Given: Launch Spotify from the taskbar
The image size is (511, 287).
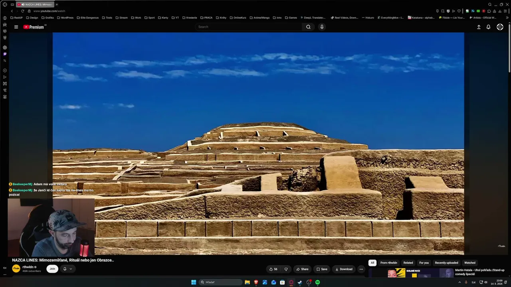Looking at the screenshot, I should coord(317,282).
